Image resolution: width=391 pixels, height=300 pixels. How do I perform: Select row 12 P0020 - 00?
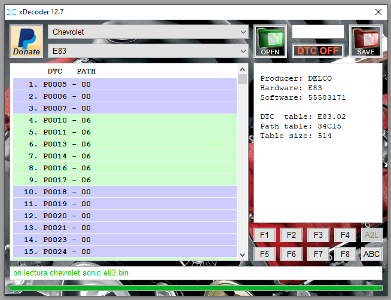125,216
